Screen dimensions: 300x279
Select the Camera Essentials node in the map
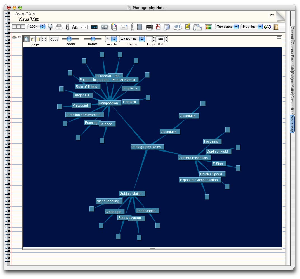(x=194, y=158)
